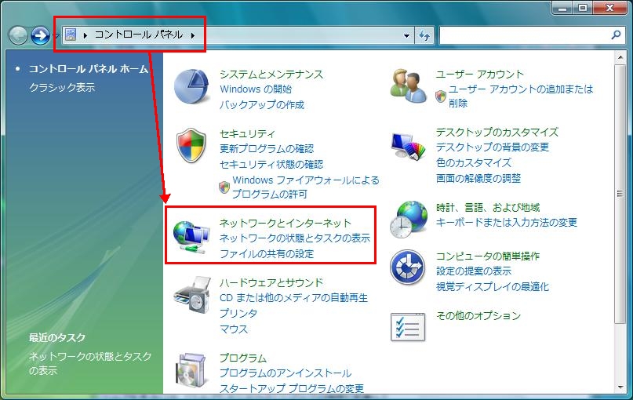Open 時計、言語、および地域 category heading

point(488,208)
